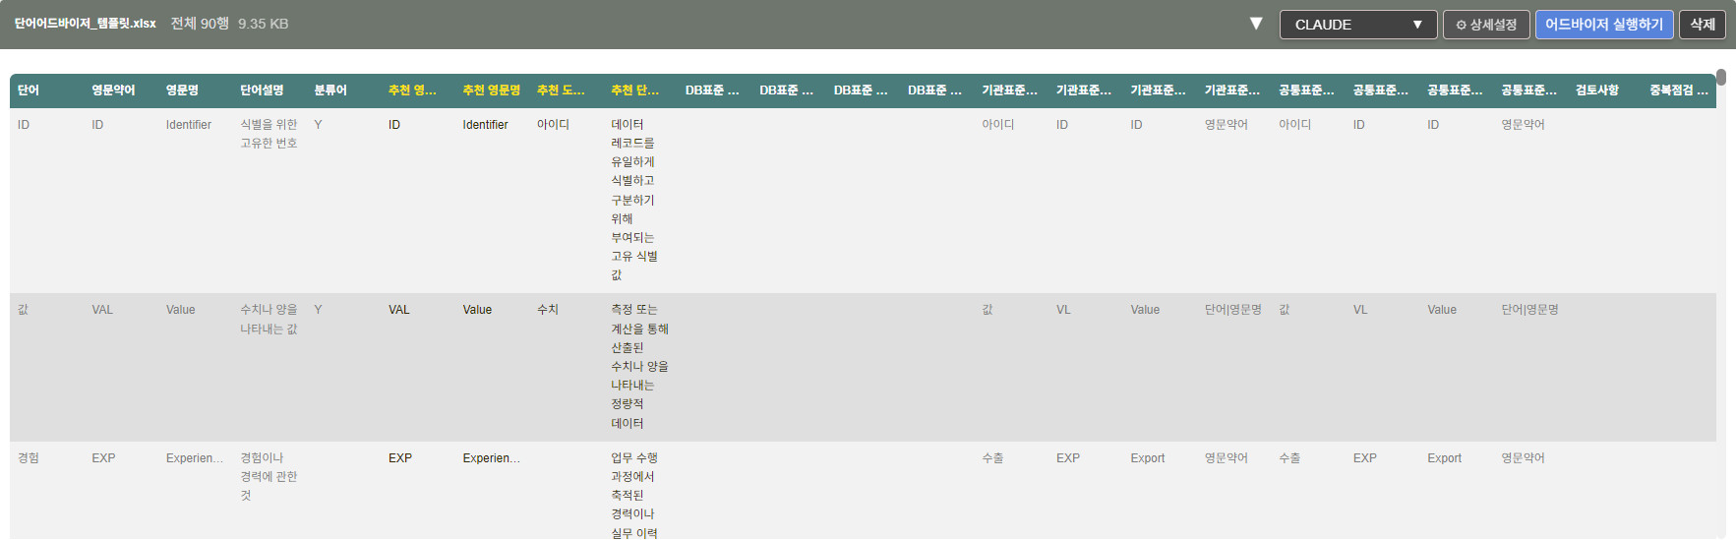Image resolution: width=1736 pixels, height=540 pixels.
Task: Click the file name 단어어드바이저_템플릿.xlsx
Action: point(85,24)
